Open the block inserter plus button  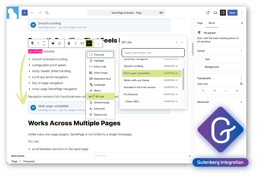(24, 13)
